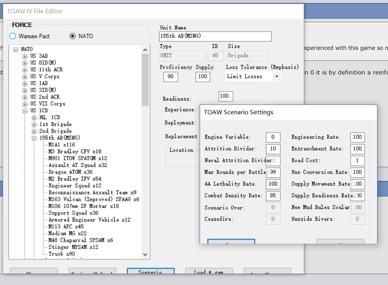388x285 pixels.
Task: Collapse the 155th AB(MSNG) node
Action: click(34, 138)
